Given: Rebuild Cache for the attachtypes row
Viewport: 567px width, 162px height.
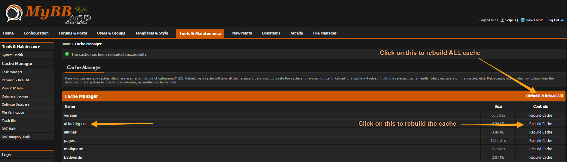Looking at the screenshot, I should [x=541, y=124].
